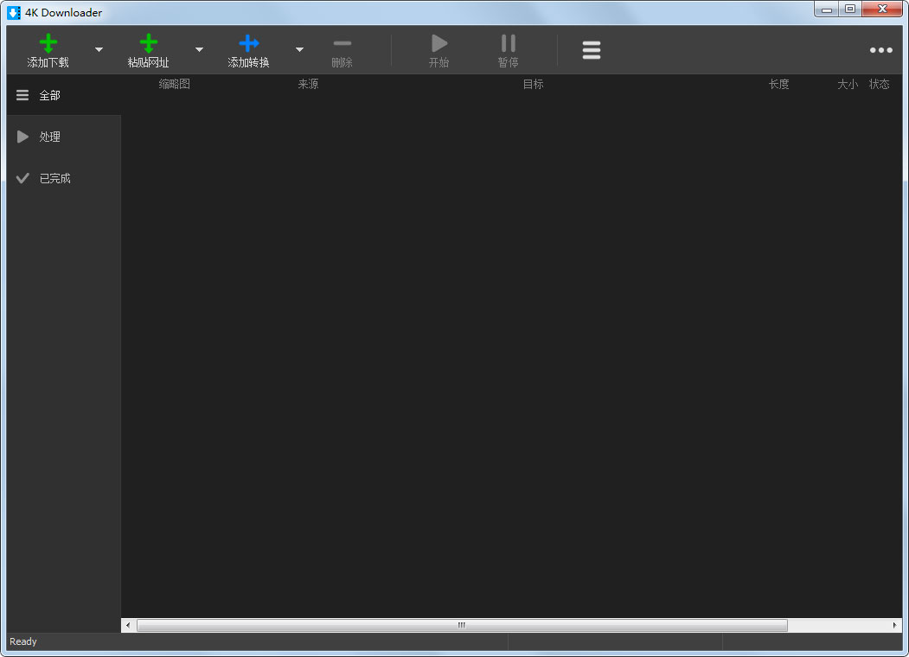Open the 粘贴网址 dropdown arrow
Screen dimensions: 909x657
tap(199, 50)
